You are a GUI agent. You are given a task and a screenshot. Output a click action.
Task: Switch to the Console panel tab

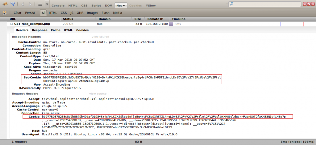[58, 6]
